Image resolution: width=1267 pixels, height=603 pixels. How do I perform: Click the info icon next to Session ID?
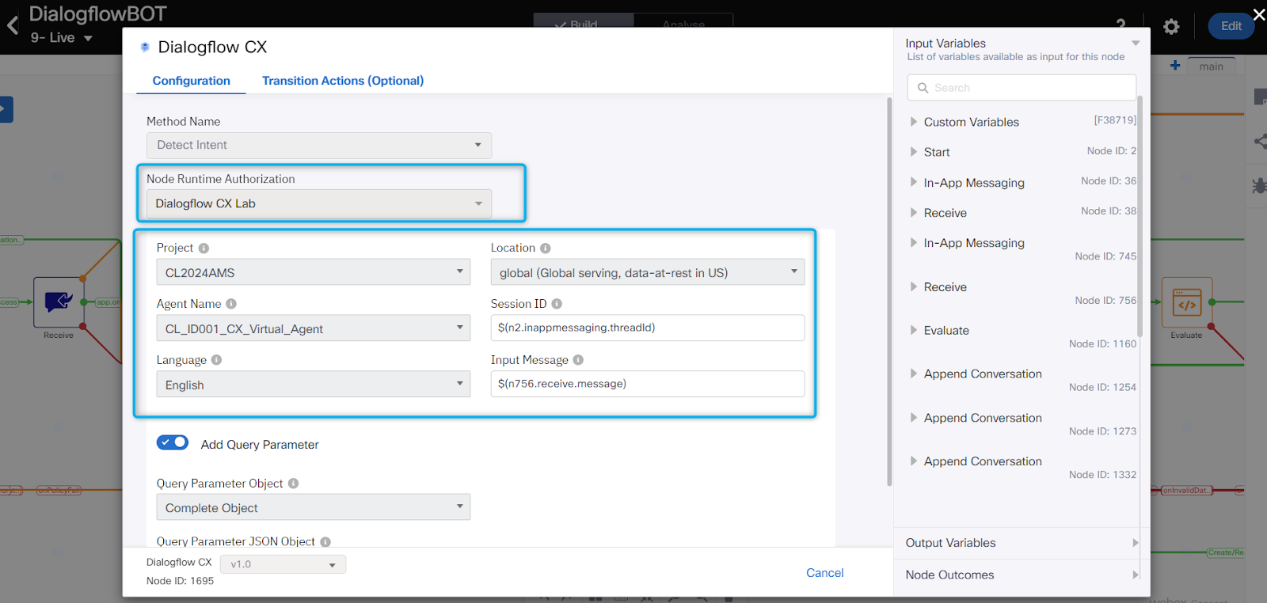(557, 304)
